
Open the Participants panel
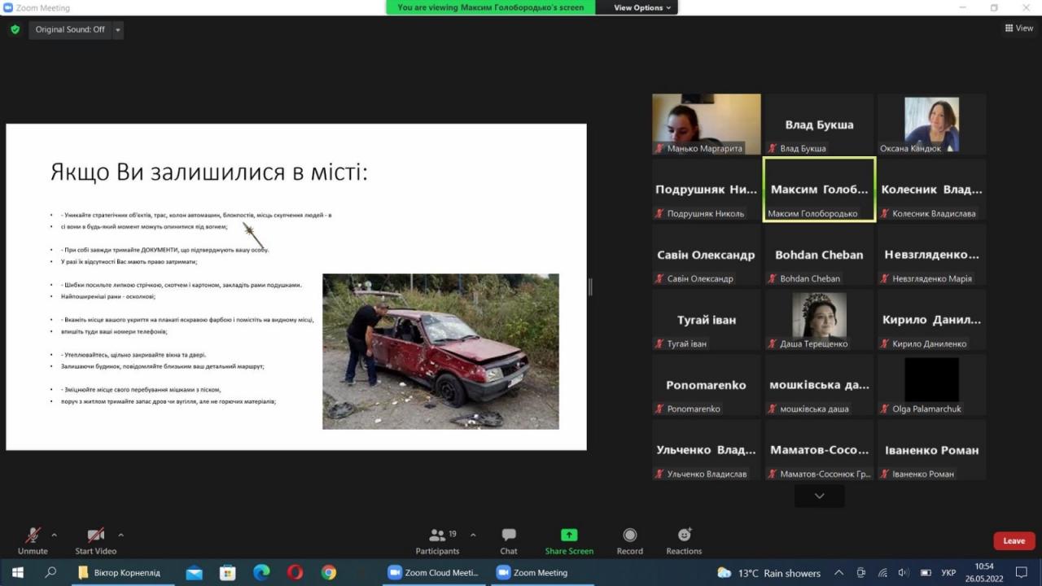click(437, 541)
